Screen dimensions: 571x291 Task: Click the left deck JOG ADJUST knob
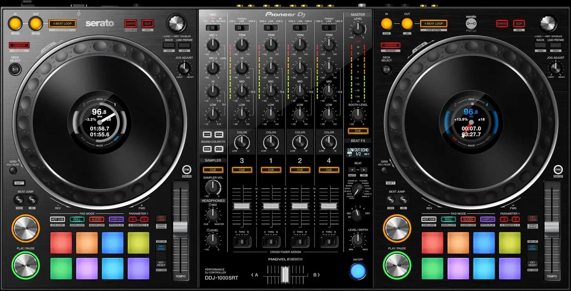(184, 68)
